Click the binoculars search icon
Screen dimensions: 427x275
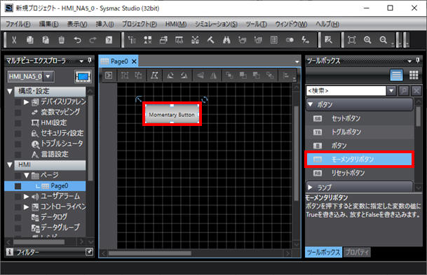coord(226,40)
